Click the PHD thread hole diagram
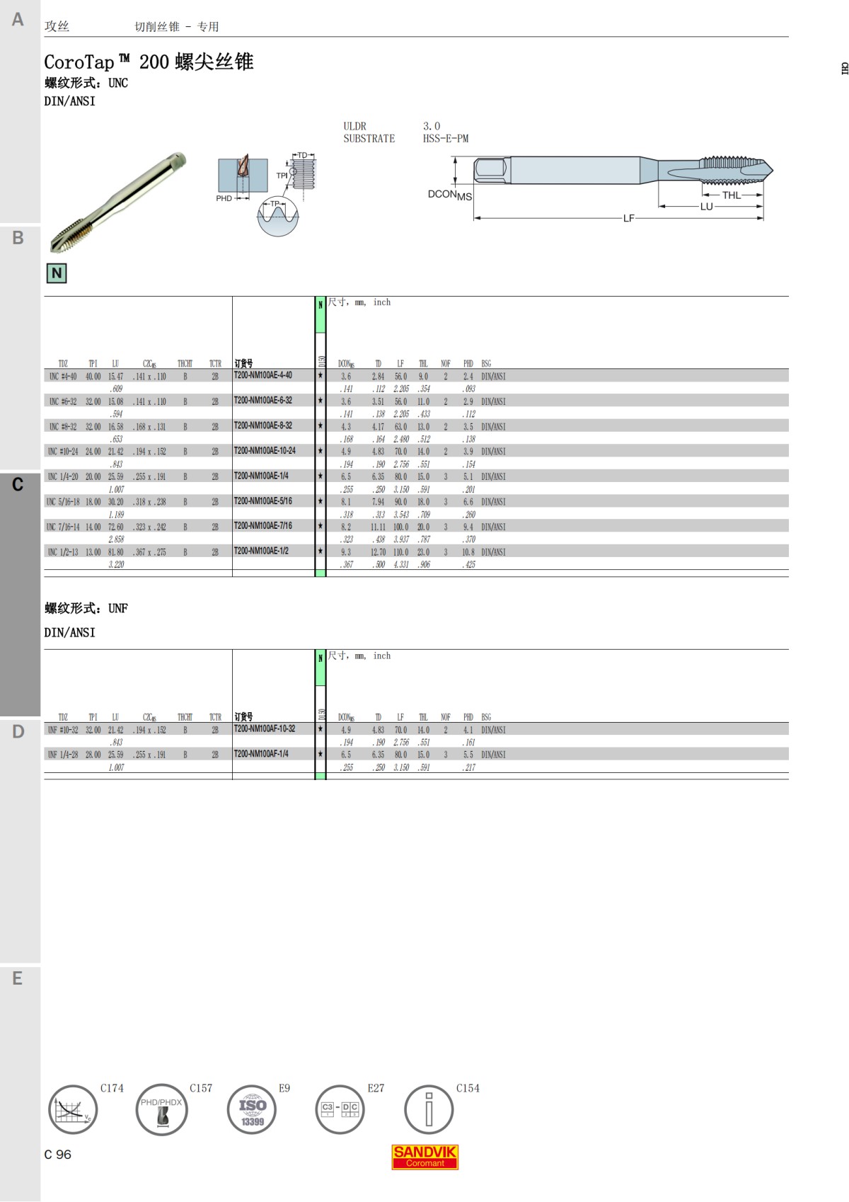This screenshot has height=1202, width=849. tap(243, 177)
